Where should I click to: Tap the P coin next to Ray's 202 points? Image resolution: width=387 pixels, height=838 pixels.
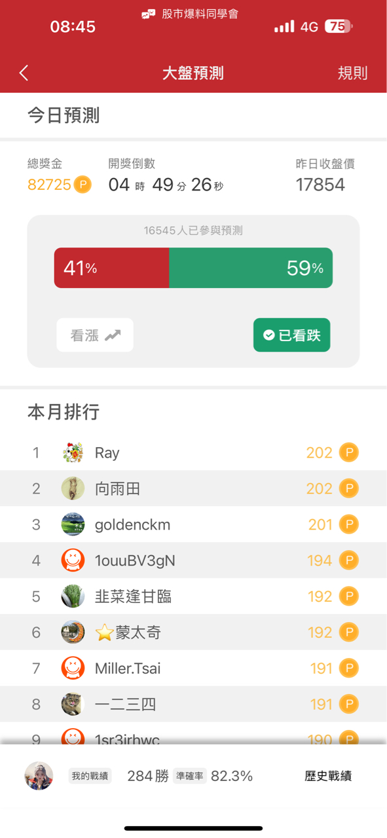coord(349,452)
